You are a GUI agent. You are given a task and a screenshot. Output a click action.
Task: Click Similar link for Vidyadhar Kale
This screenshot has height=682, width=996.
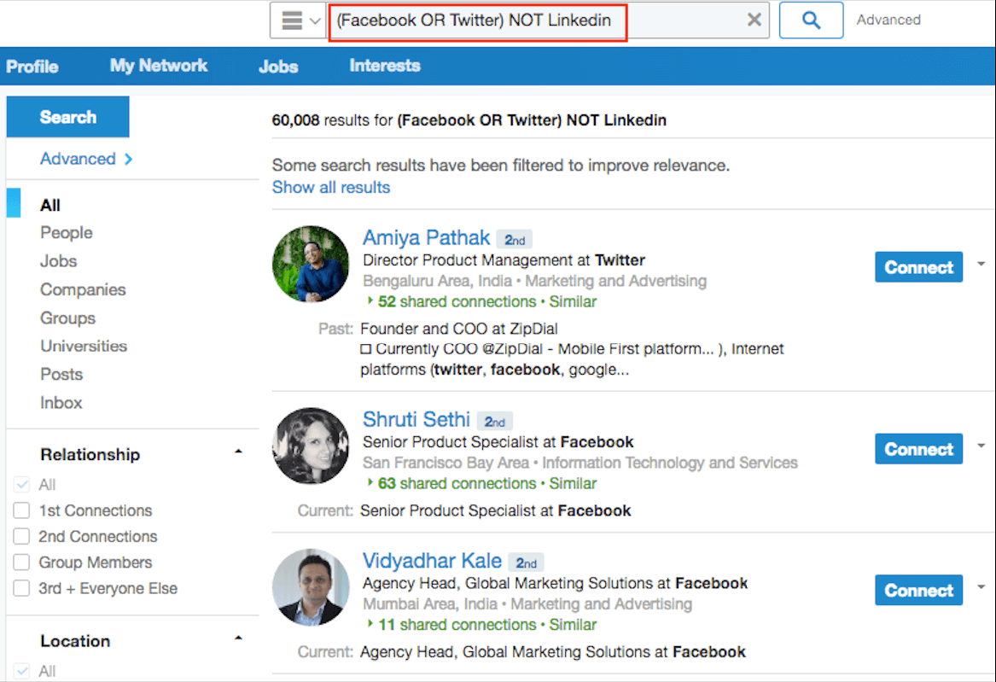pyautogui.click(x=573, y=625)
